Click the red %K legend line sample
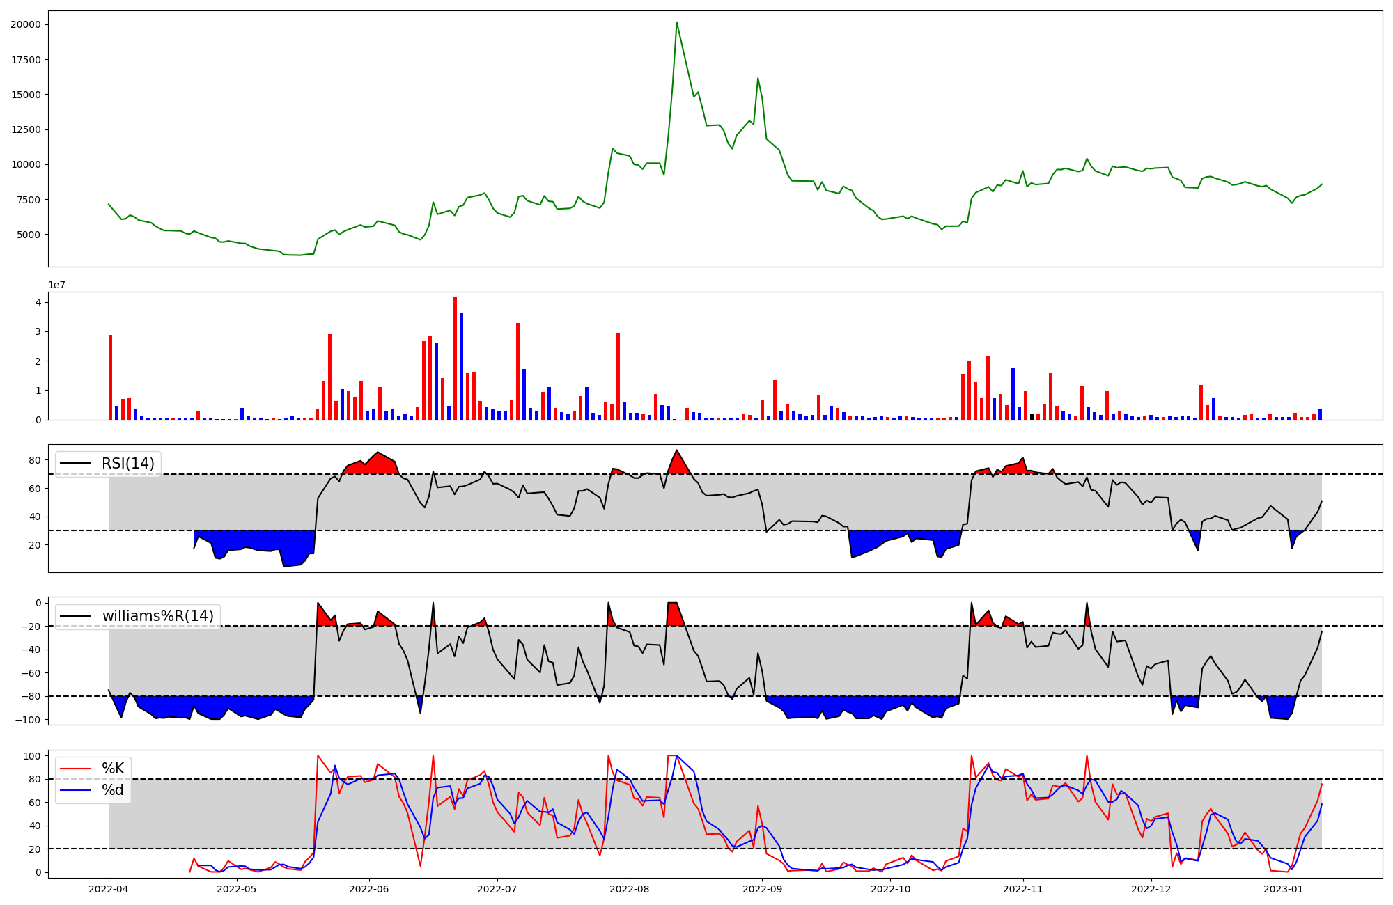 coord(76,769)
